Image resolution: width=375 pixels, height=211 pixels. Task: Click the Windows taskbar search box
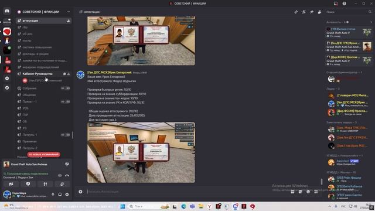pos(149,206)
